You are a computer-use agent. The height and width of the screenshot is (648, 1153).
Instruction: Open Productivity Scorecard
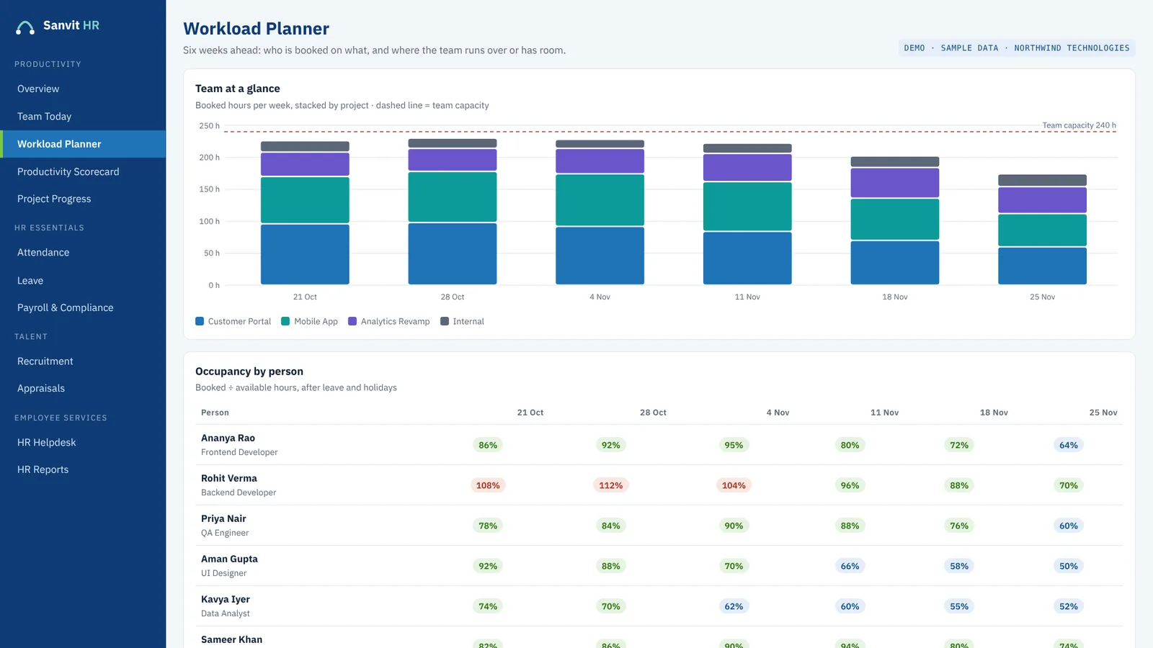point(83,171)
